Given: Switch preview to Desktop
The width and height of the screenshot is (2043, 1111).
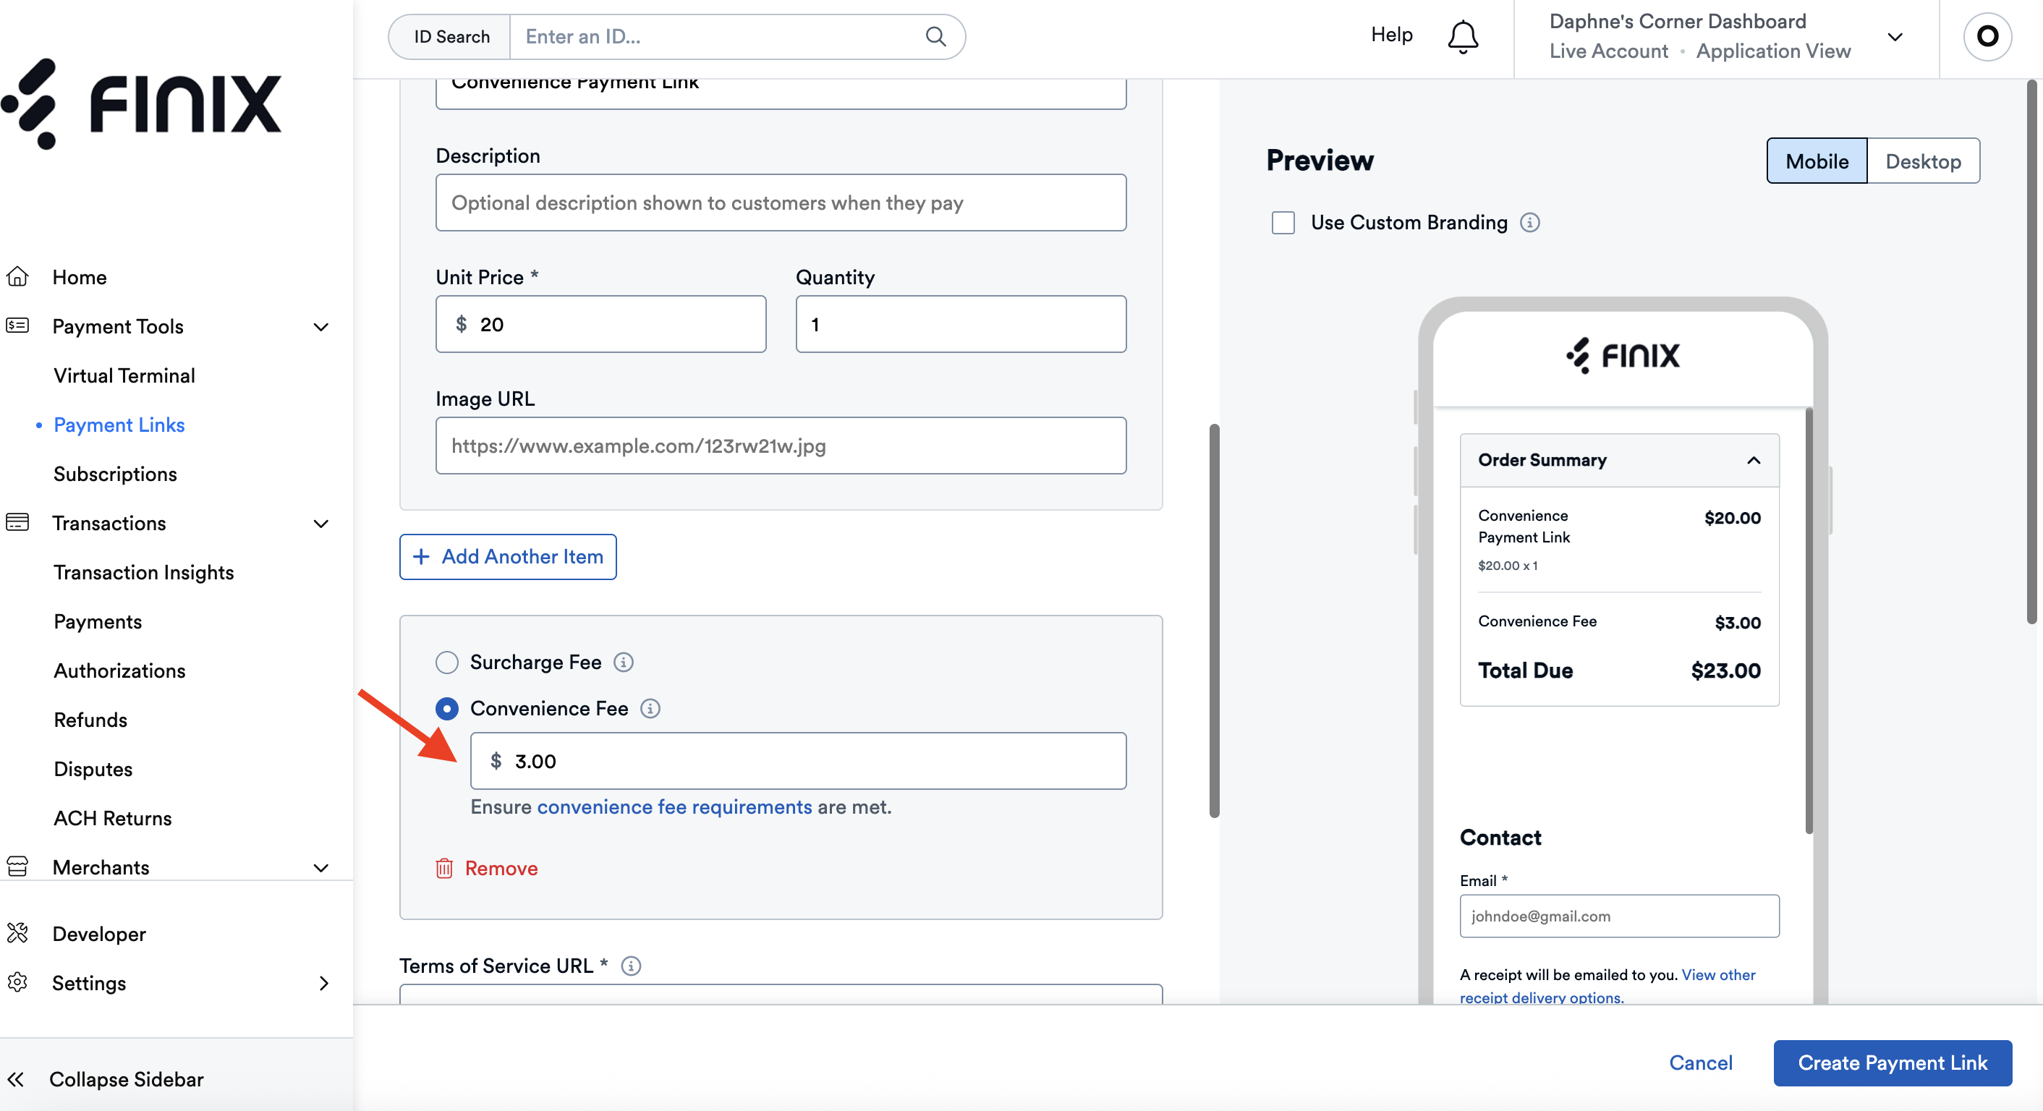Looking at the screenshot, I should [x=1923, y=161].
